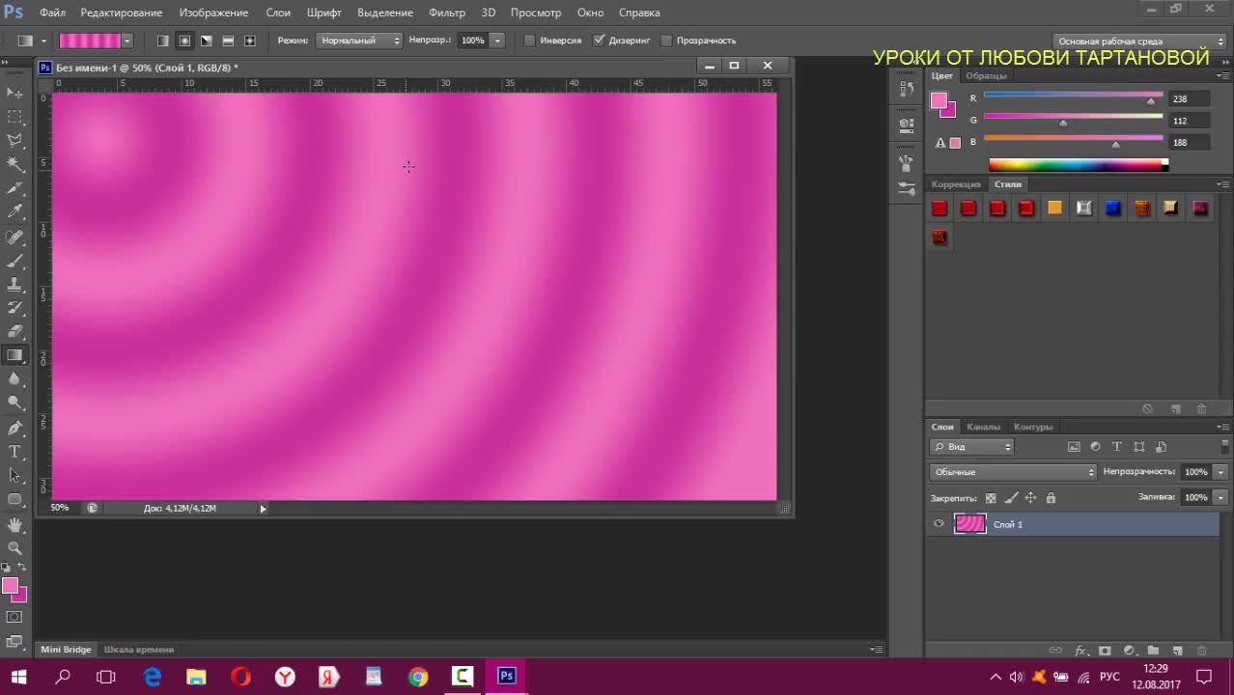The width and height of the screenshot is (1234, 695).
Task: Add a layer style via fx icon
Action: [1081, 651]
